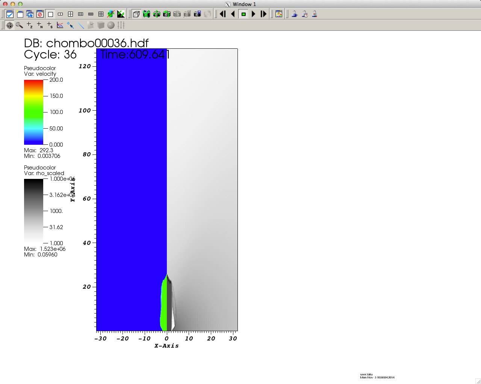Image resolution: width=481 pixels, height=384 pixels.
Task: Enable Node Pick mode (+N)
Action: click(x=40, y=25)
